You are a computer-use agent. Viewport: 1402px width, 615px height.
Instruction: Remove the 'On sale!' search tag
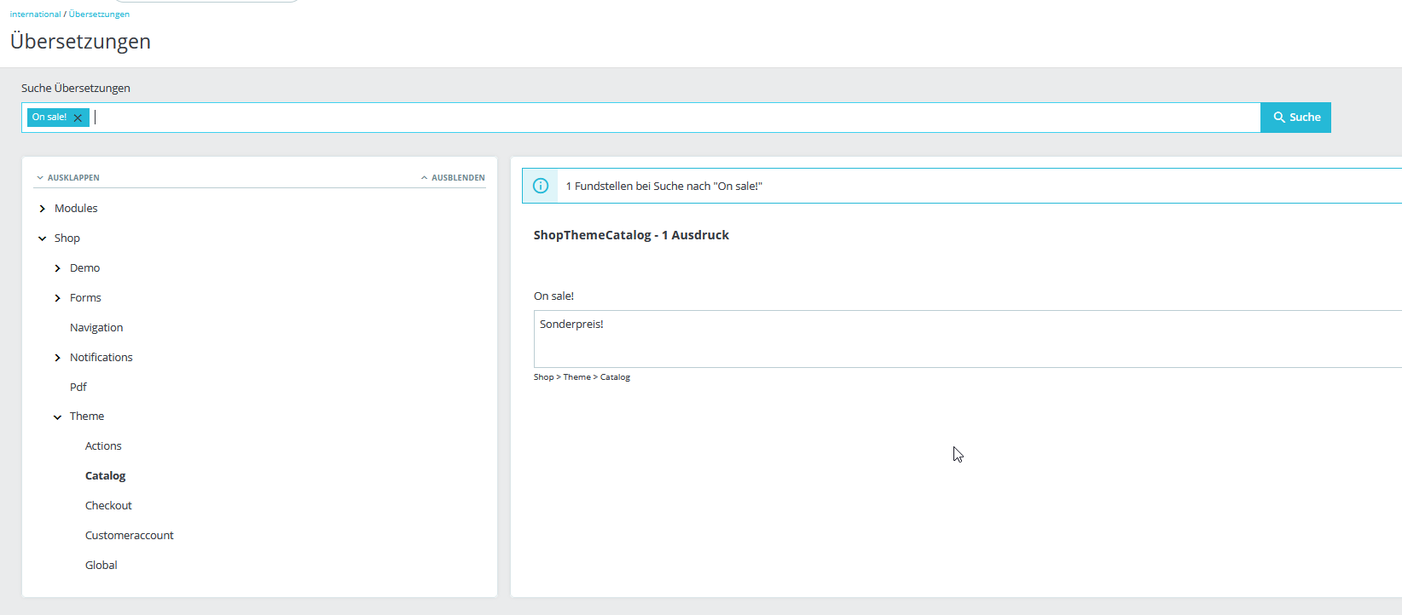coord(78,118)
